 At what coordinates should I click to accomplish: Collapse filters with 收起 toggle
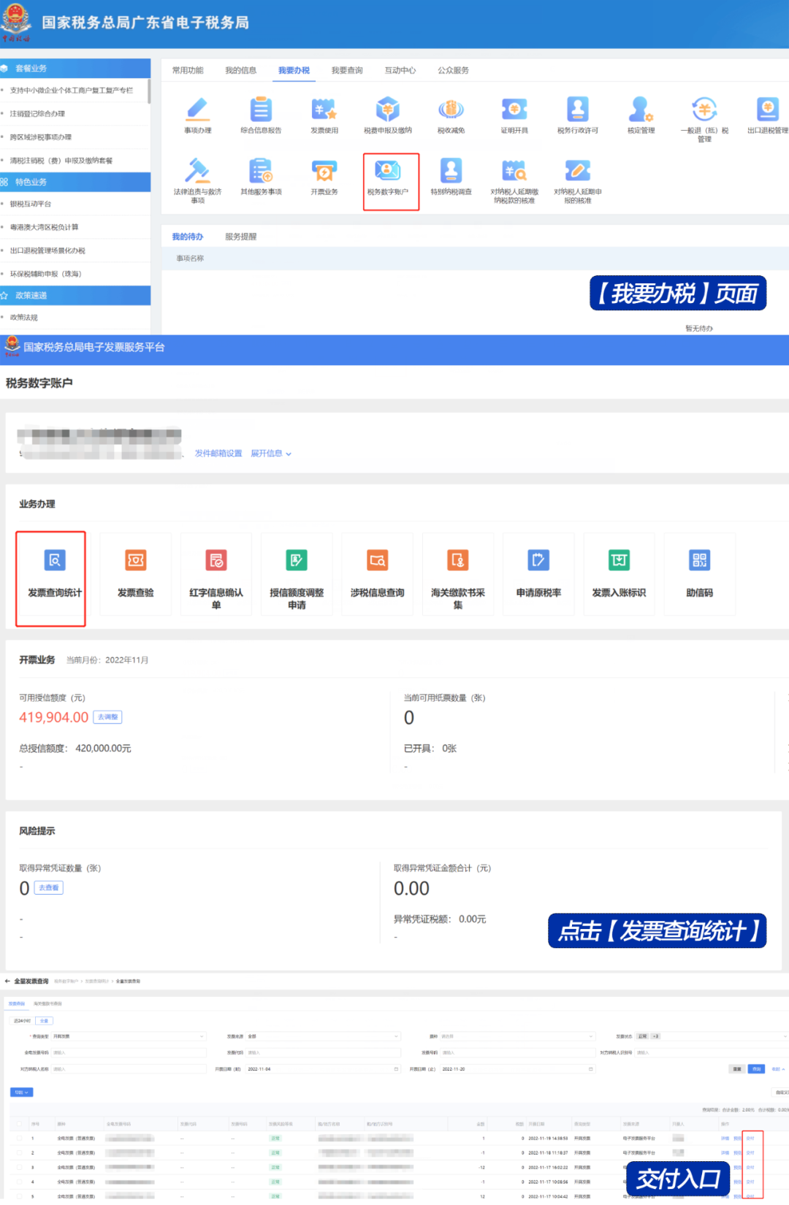coord(778,1068)
